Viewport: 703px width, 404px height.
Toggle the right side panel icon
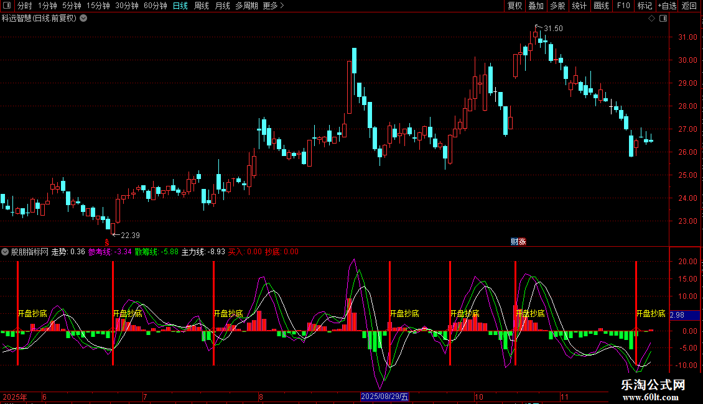tap(663, 19)
